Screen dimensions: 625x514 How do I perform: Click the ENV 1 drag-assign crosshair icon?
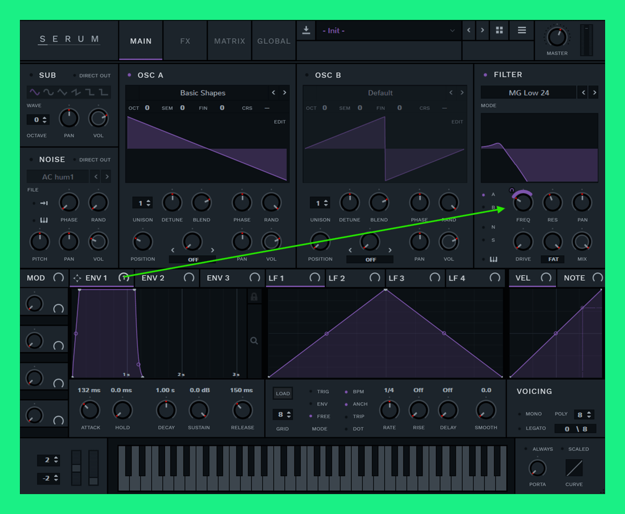[x=77, y=278]
